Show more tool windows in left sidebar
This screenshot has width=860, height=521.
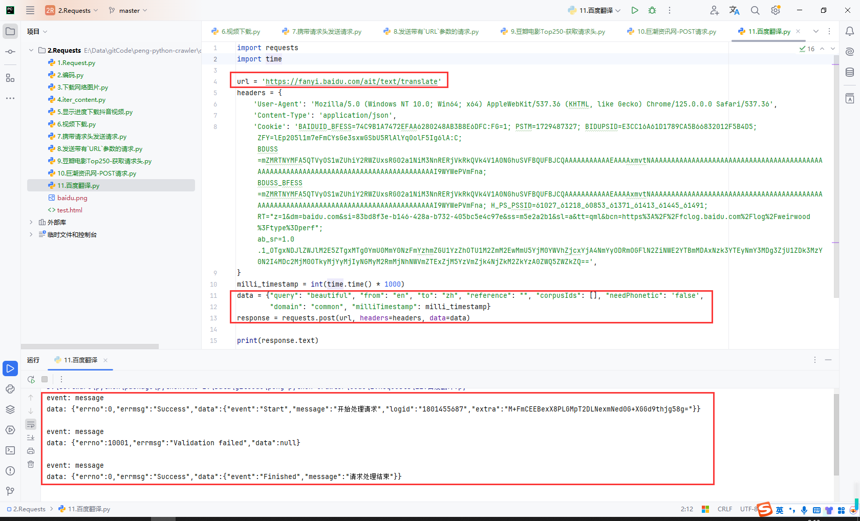click(x=10, y=98)
